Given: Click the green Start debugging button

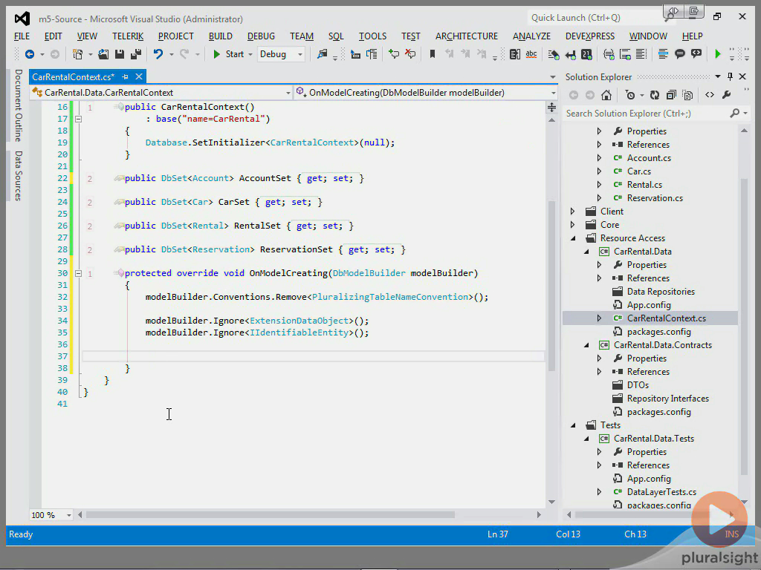Looking at the screenshot, I should (x=229, y=54).
